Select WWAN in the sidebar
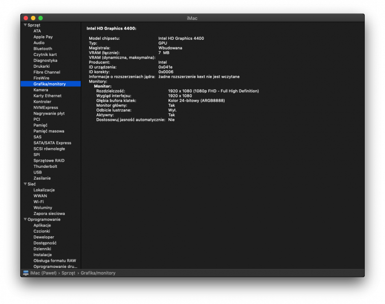385x304 pixels. [40, 196]
